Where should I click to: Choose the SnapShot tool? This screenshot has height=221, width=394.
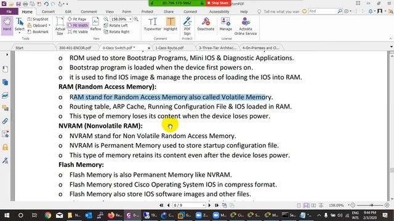coord(38,19)
